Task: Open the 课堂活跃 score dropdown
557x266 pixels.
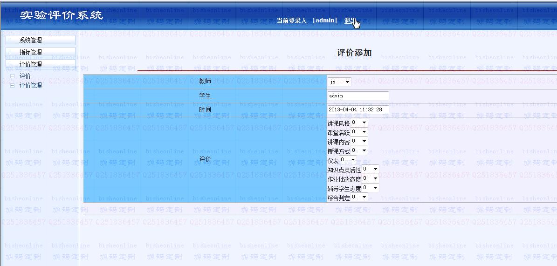Action: (x=359, y=132)
